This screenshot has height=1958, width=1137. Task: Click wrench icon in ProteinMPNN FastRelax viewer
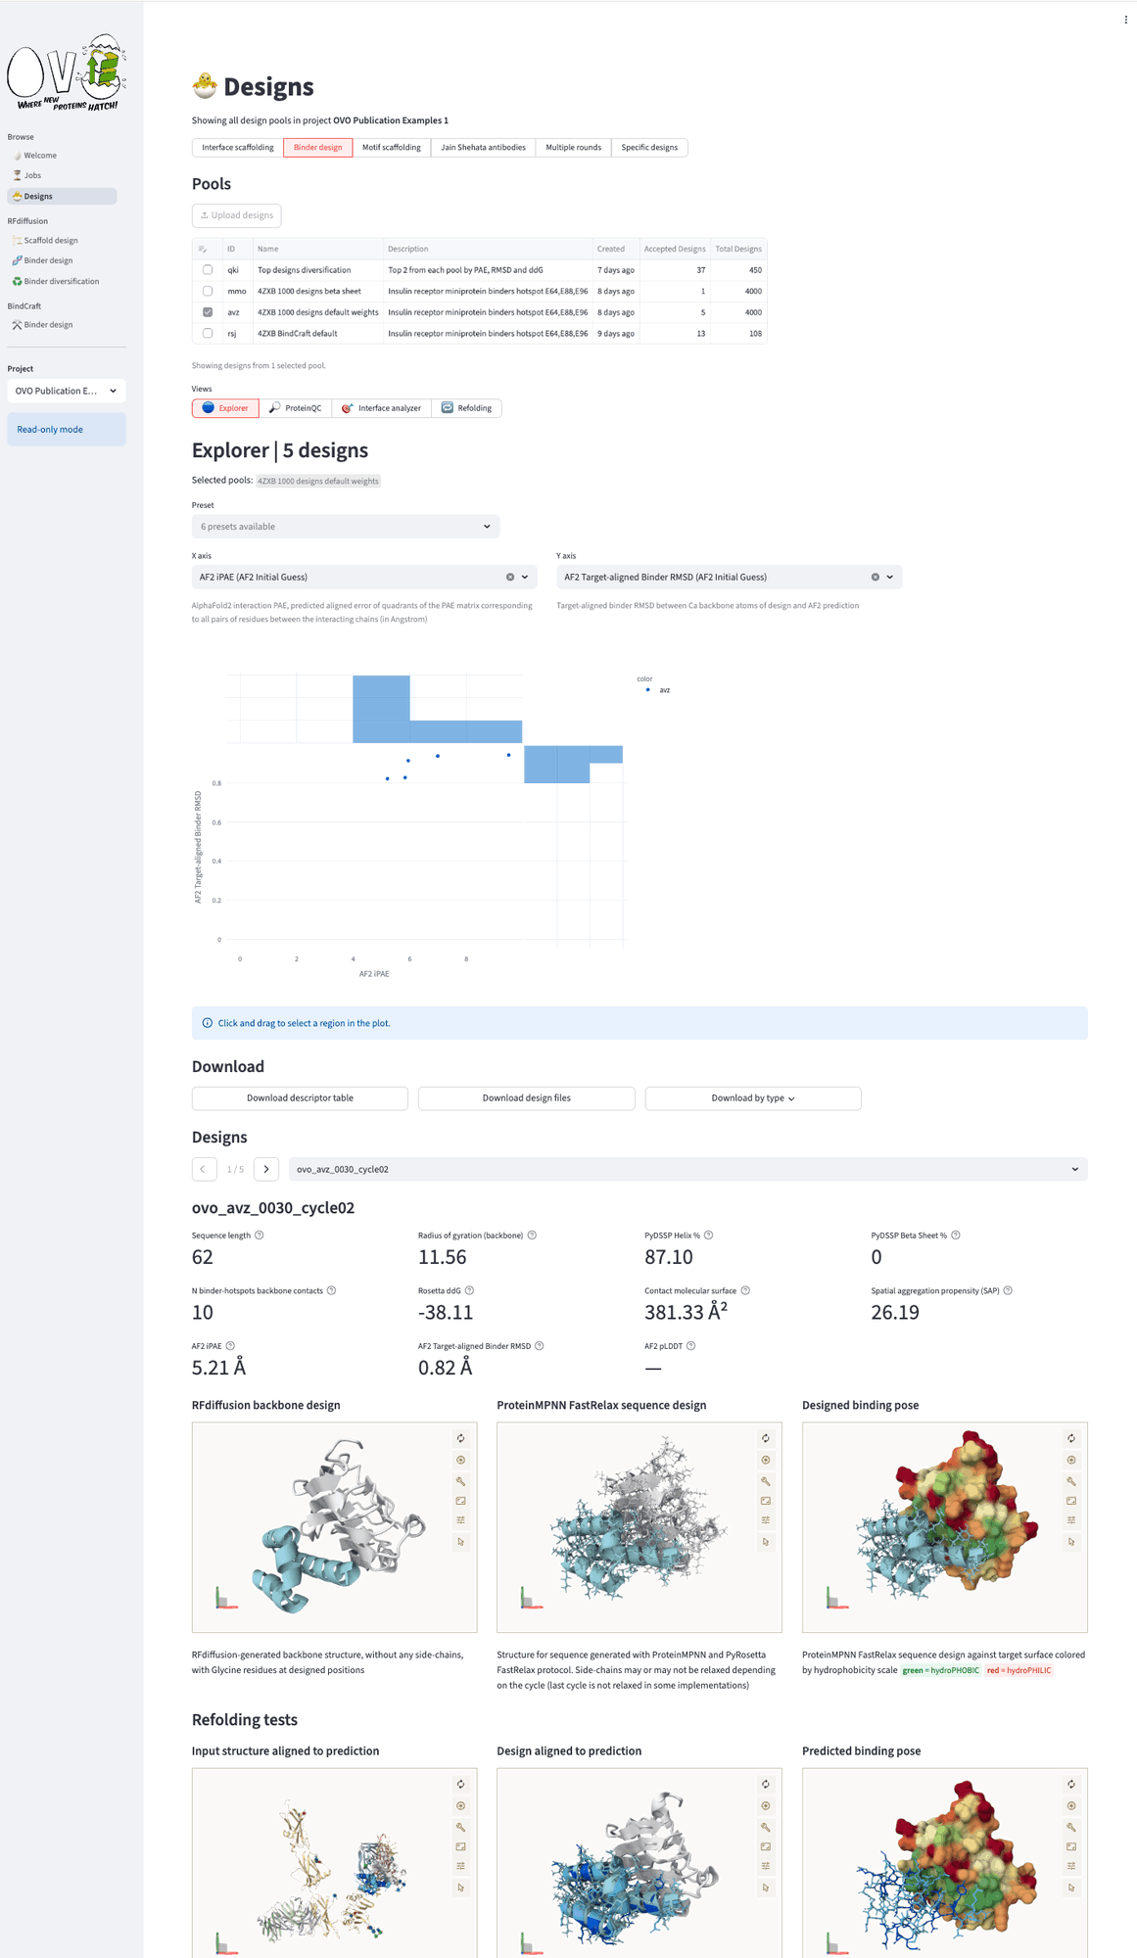tap(766, 1481)
